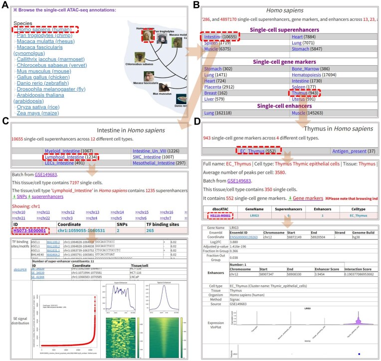This screenshot has width=381, height=361.
Task: Jump to >>chr16 listing
Action: [167, 212]
